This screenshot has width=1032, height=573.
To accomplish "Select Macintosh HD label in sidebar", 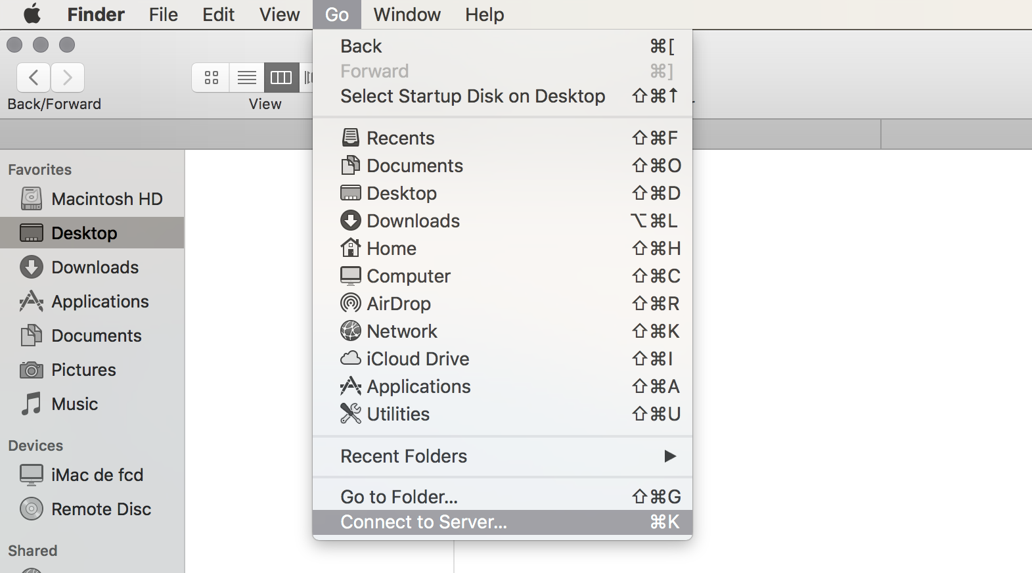I will tap(107, 199).
